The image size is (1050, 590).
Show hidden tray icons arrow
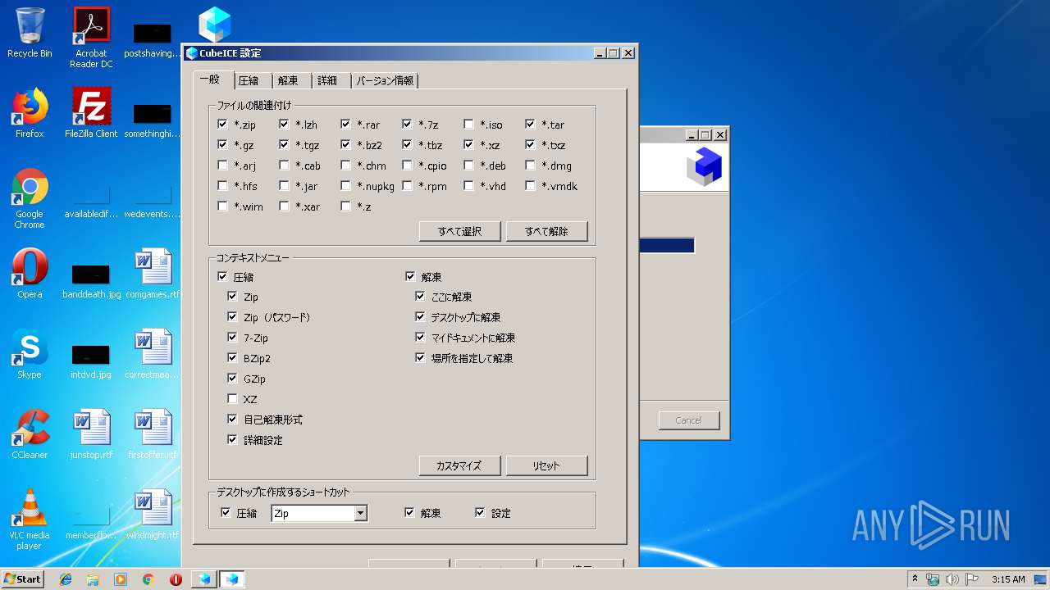[915, 579]
